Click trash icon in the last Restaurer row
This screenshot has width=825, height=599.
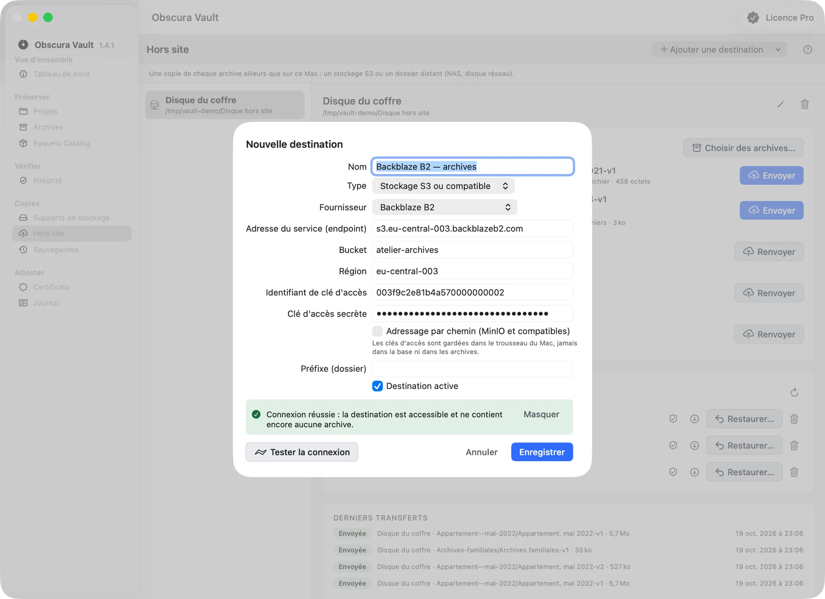click(794, 472)
